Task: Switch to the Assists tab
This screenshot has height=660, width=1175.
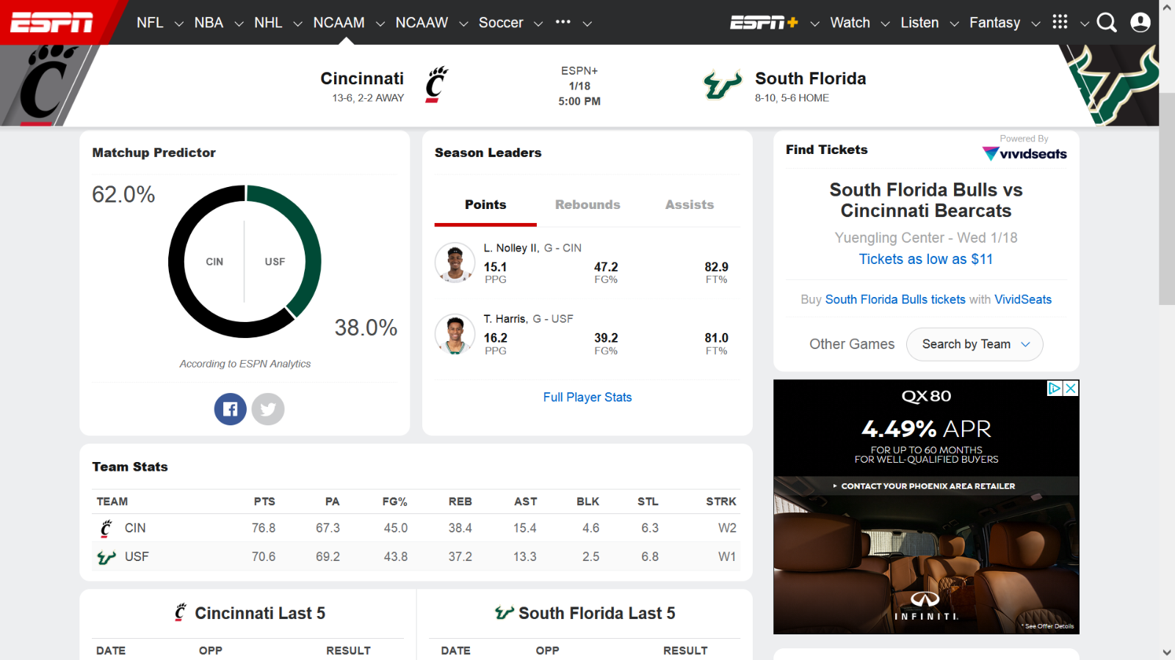Action: (688, 205)
